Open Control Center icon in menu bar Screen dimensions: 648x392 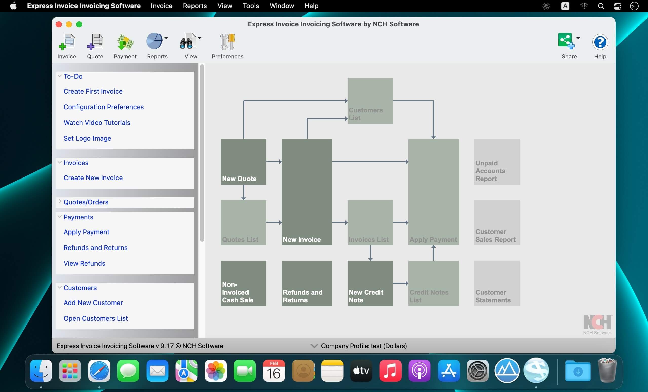pos(618,6)
